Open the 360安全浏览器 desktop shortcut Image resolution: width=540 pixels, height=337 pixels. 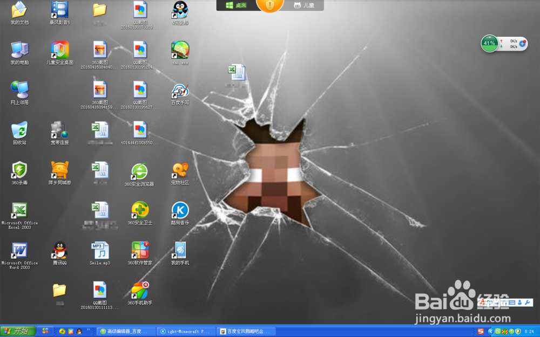(139, 175)
